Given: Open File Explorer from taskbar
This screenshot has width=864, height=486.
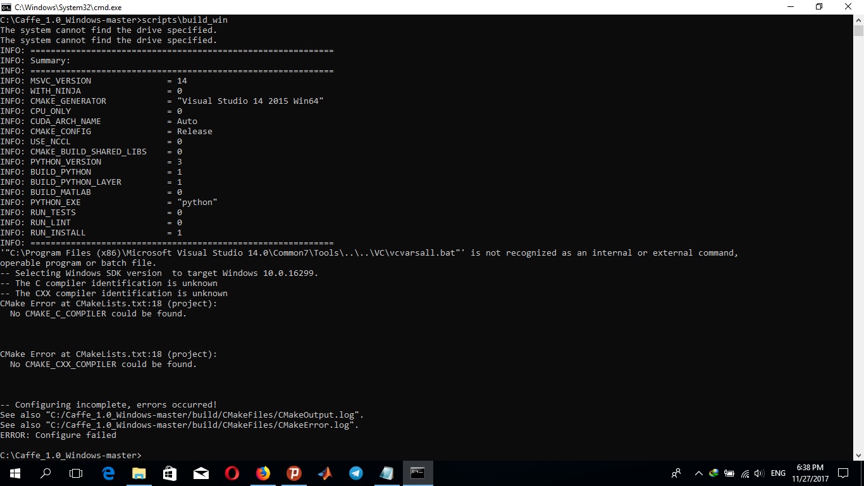Looking at the screenshot, I should (139, 473).
